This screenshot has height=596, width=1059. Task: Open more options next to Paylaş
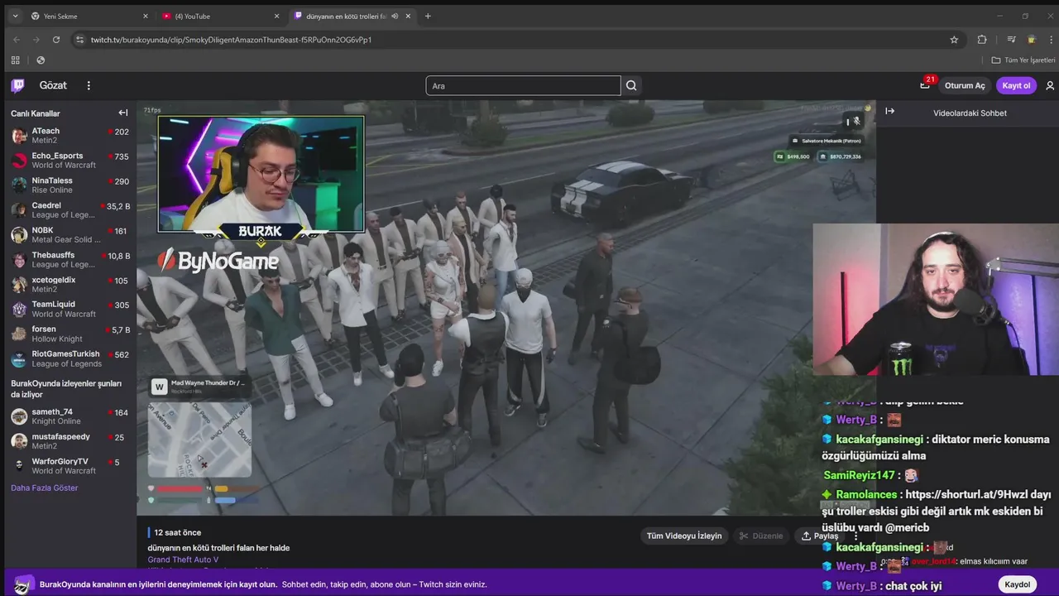[856, 536]
